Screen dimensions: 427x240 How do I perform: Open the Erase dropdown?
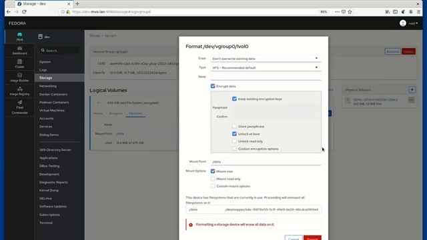pos(266,59)
